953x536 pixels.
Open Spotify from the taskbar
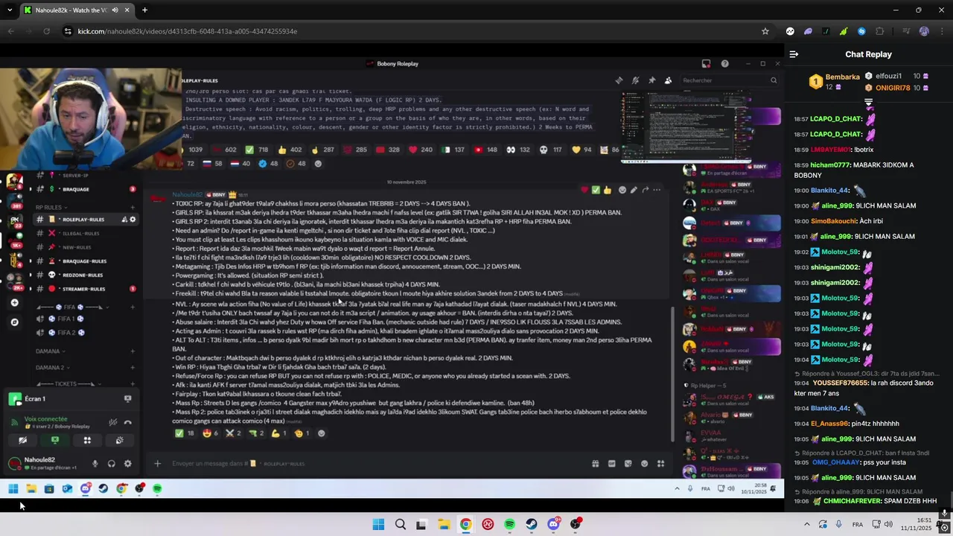[x=509, y=524]
